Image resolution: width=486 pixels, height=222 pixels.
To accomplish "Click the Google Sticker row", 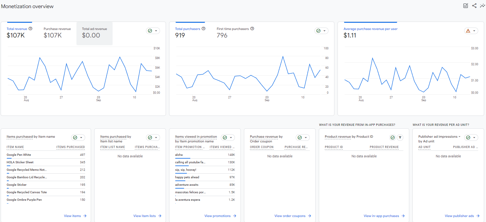I will 46,185.
